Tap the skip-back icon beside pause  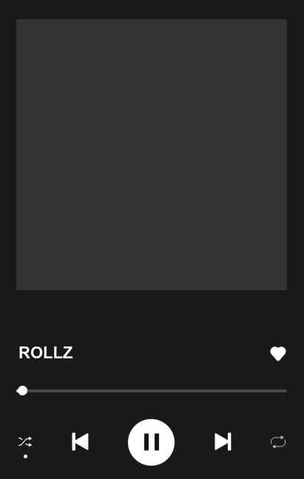[81, 441]
